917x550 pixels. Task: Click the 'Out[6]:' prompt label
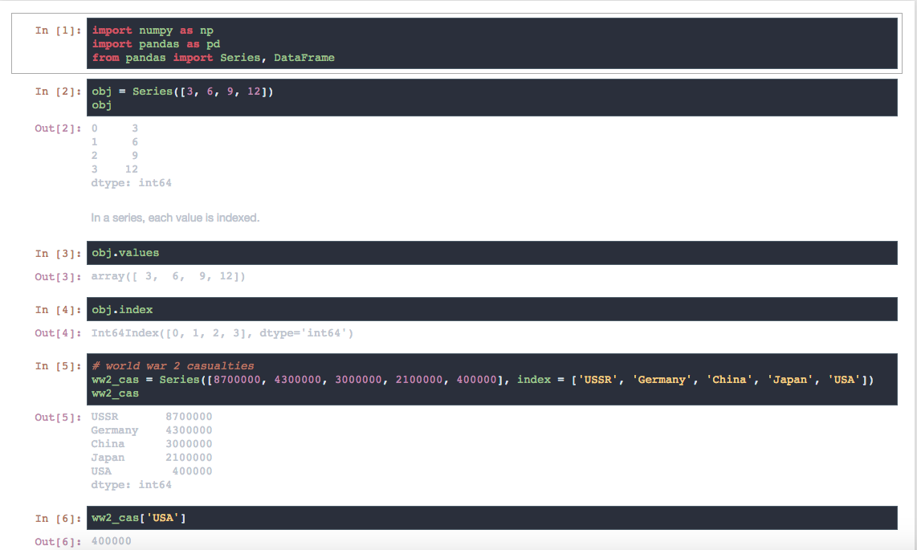pos(58,542)
